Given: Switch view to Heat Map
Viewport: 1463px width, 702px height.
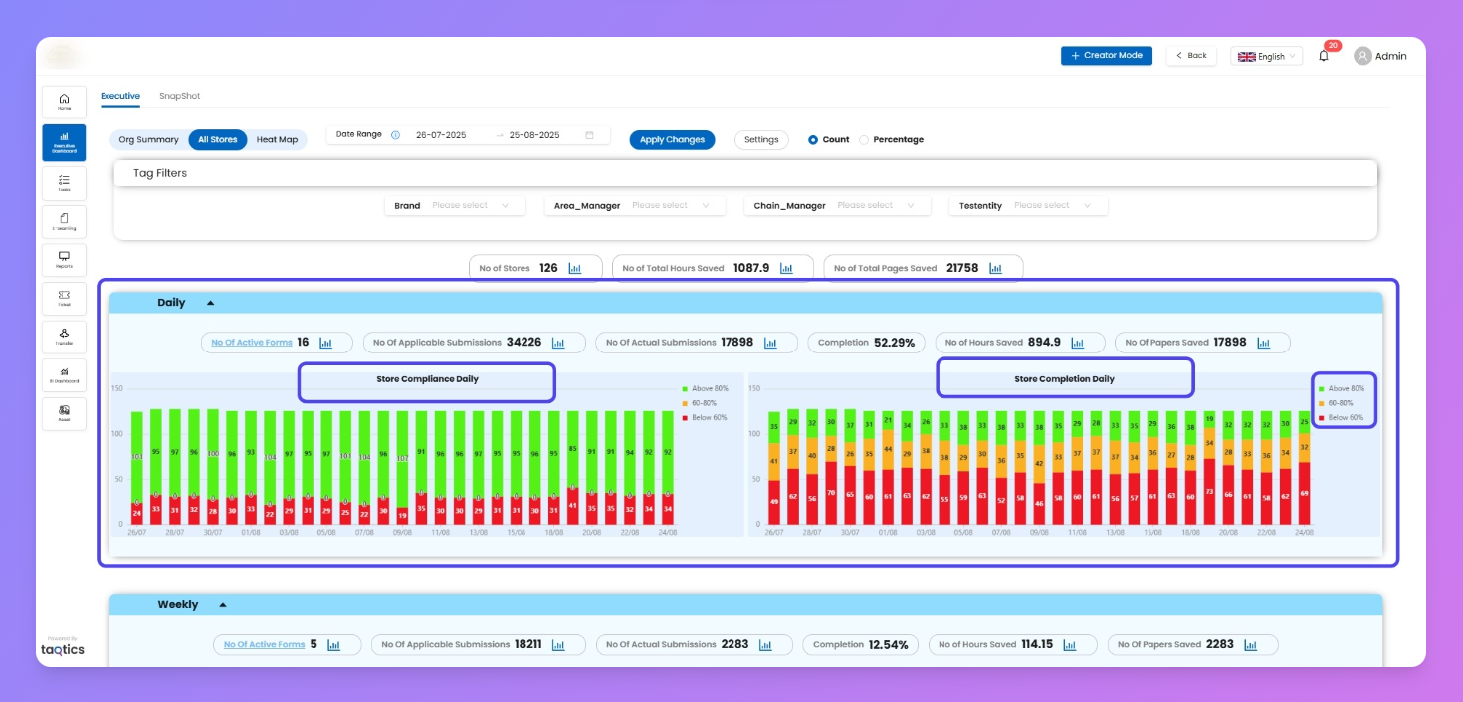Looking at the screenshot, I should click(277, 140).
